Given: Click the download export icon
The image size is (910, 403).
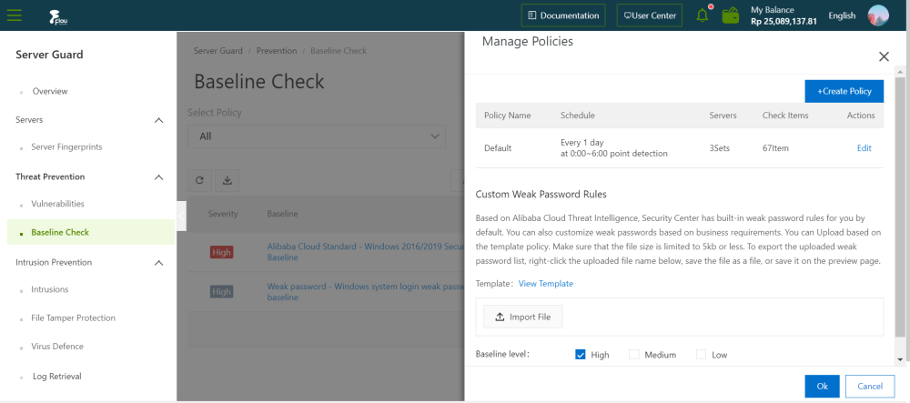Looking at the screenshot, I should coord(227,180).
